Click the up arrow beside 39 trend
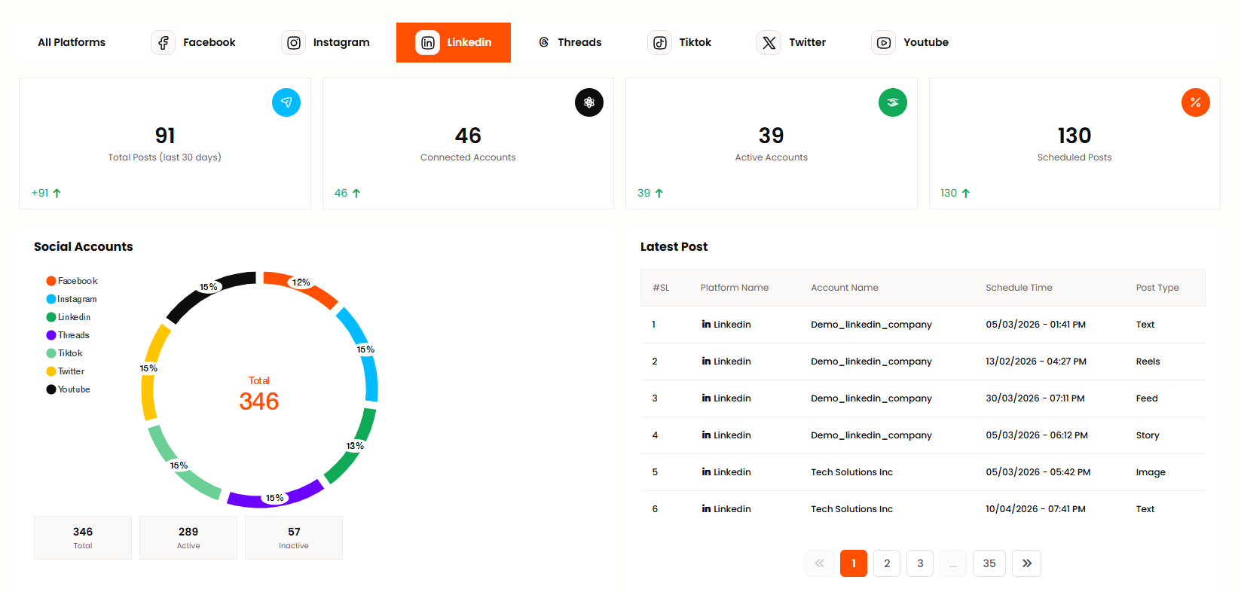Image resolution: width=1238 pixels, height=592 pixels. pos(659,193)
